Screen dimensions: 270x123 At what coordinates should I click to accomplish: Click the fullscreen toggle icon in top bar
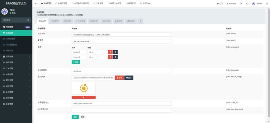click(247, 3)
